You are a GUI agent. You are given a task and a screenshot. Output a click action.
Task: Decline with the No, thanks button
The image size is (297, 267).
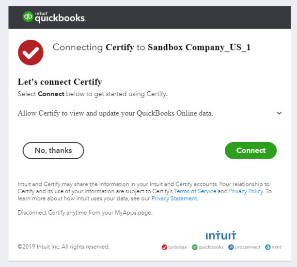pos(53,150)
